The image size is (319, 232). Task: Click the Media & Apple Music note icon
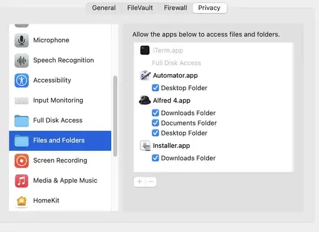(x=22, y=181)
